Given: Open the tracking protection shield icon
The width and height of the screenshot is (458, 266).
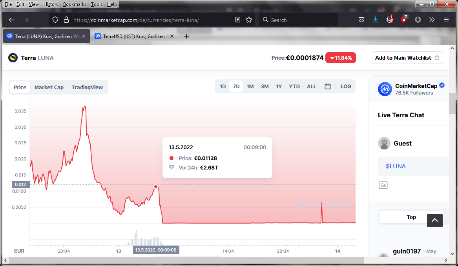Looking at the screenshot, I should click(55, 20).
